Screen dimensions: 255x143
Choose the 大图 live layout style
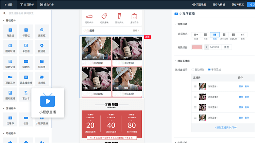(x=205, y=35)
